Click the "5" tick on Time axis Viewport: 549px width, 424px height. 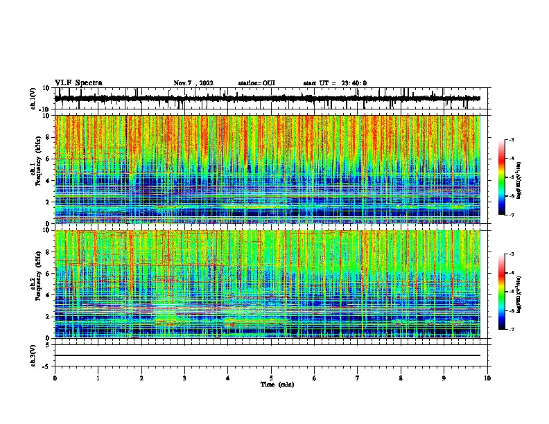[x=271, y=378]
